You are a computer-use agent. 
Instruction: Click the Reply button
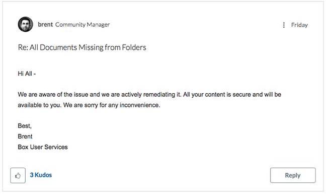[x=293, y=175]
